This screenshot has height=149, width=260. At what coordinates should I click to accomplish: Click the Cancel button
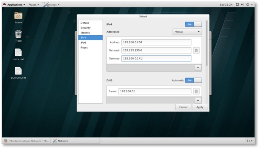[x=183, y=107]
